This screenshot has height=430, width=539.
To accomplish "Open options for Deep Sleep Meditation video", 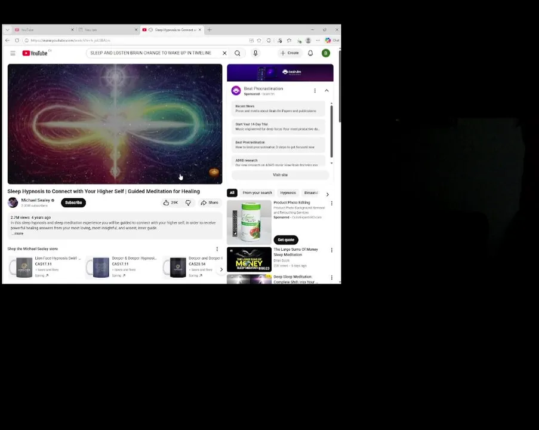I will [332, 277].
